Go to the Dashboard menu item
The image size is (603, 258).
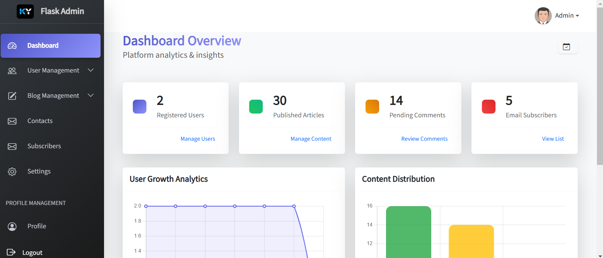point(51,46)
